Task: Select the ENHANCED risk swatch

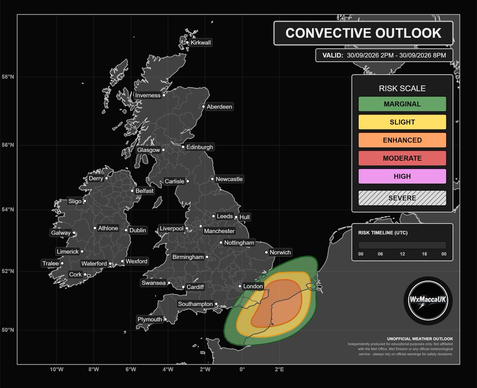Action: tap(402, 140)
